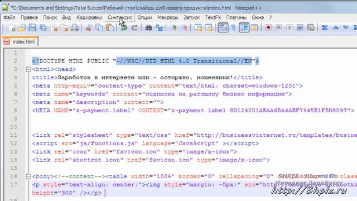Click 'shortcut icon' text on line 14
The height and width of the screenshot is (201, 357).
(x=96, y=160)
